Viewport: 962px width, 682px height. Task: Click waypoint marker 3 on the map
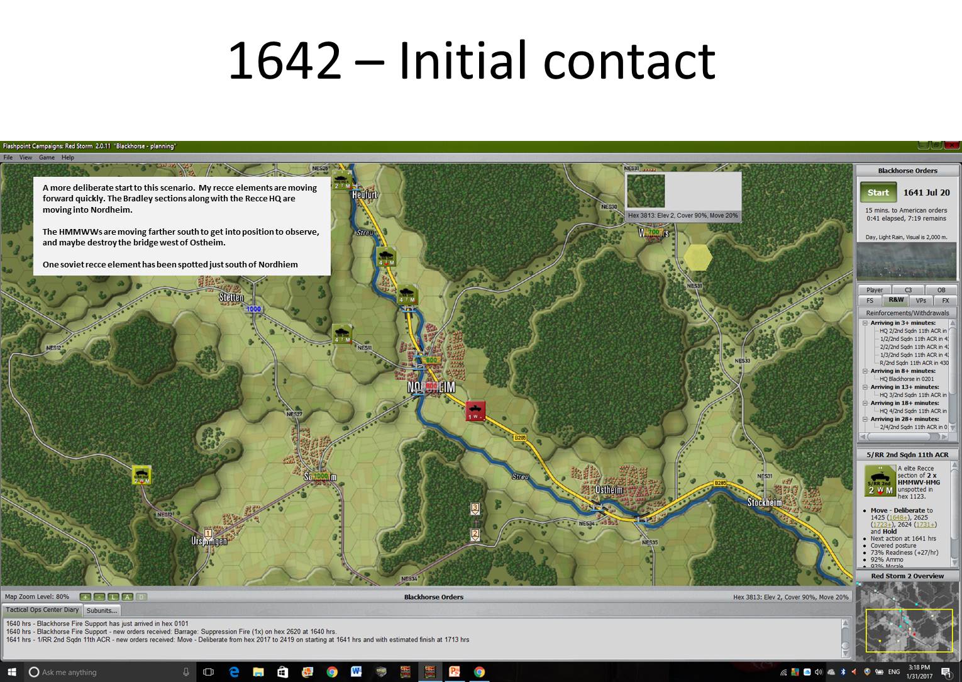click(x=475, y=508)
